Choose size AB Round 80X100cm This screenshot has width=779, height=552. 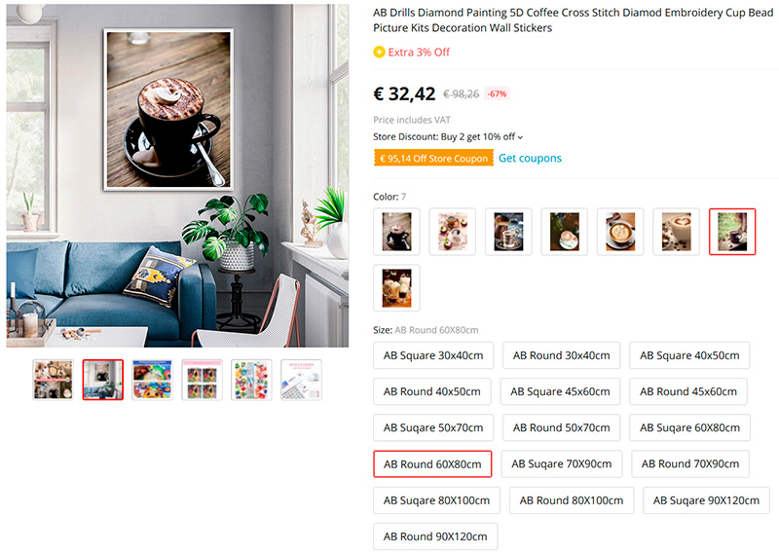572,500
